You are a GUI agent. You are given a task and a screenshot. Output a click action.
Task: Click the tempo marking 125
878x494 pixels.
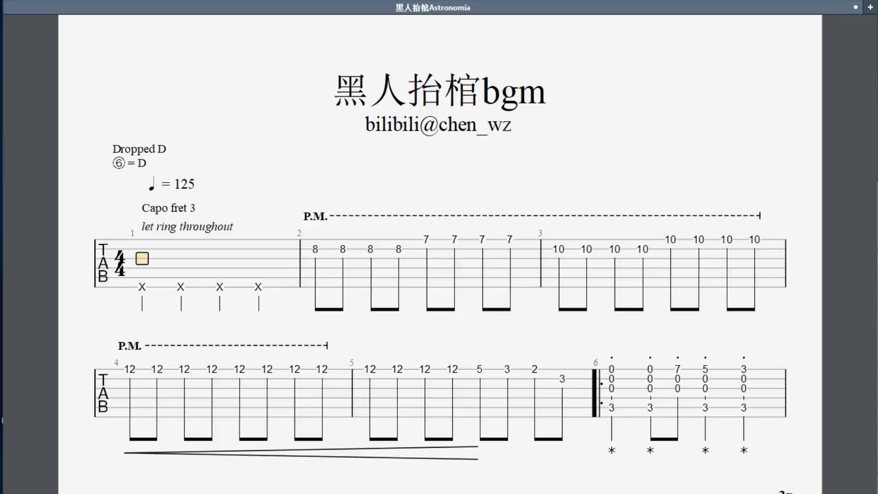pos(171,184)
